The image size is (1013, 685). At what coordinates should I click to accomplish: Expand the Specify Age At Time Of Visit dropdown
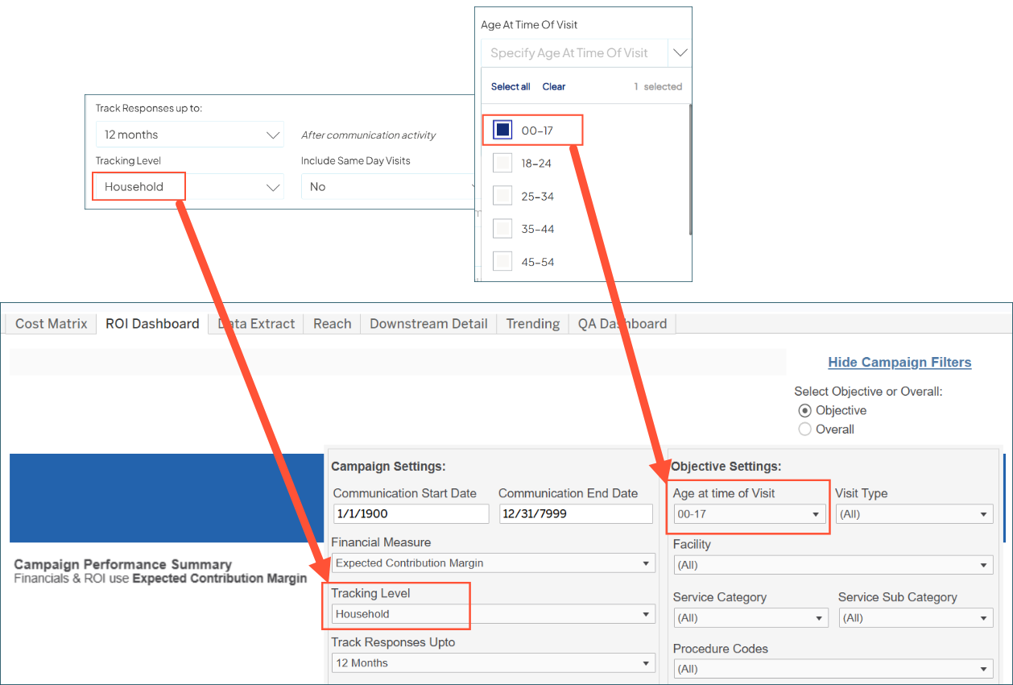click(x=679, y=52)
